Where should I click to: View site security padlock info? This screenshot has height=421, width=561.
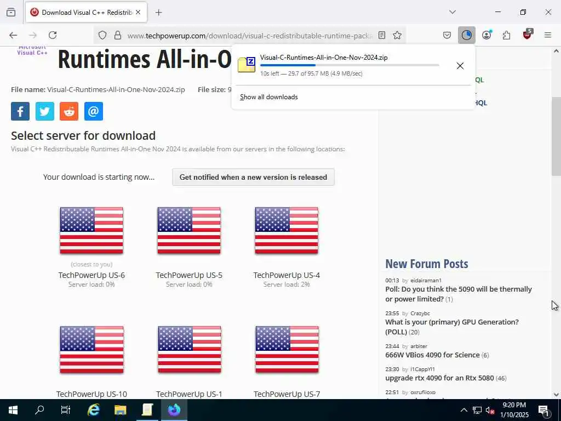pyautogui.click(x=118, y=35)
